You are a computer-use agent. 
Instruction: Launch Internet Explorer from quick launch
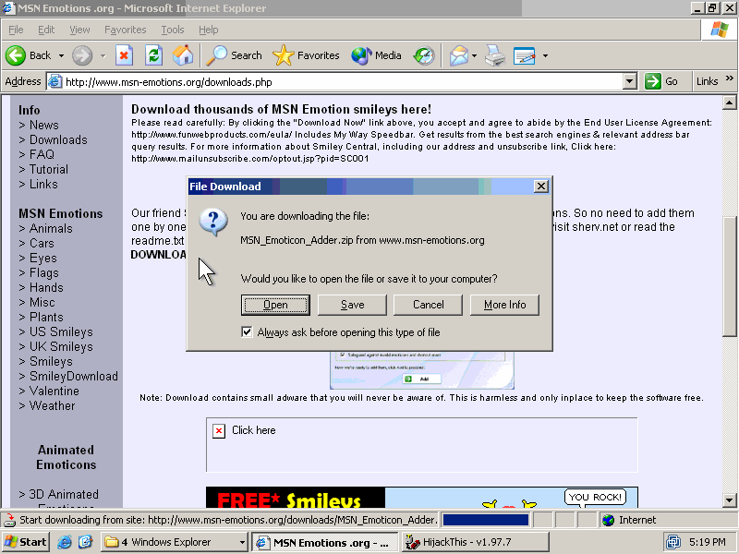click(64, 542)
